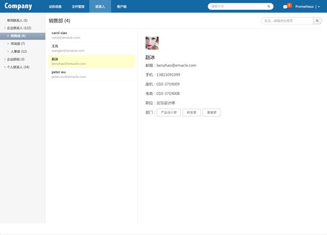Click email benzhao@emacle.com in details
This screenshot has height=235, width=327.
(x=177, y=65)
